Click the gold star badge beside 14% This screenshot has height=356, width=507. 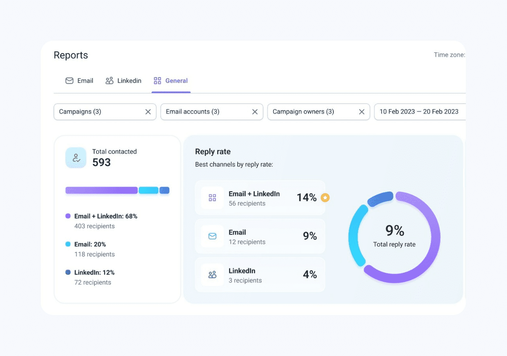(x=325, y=198)
